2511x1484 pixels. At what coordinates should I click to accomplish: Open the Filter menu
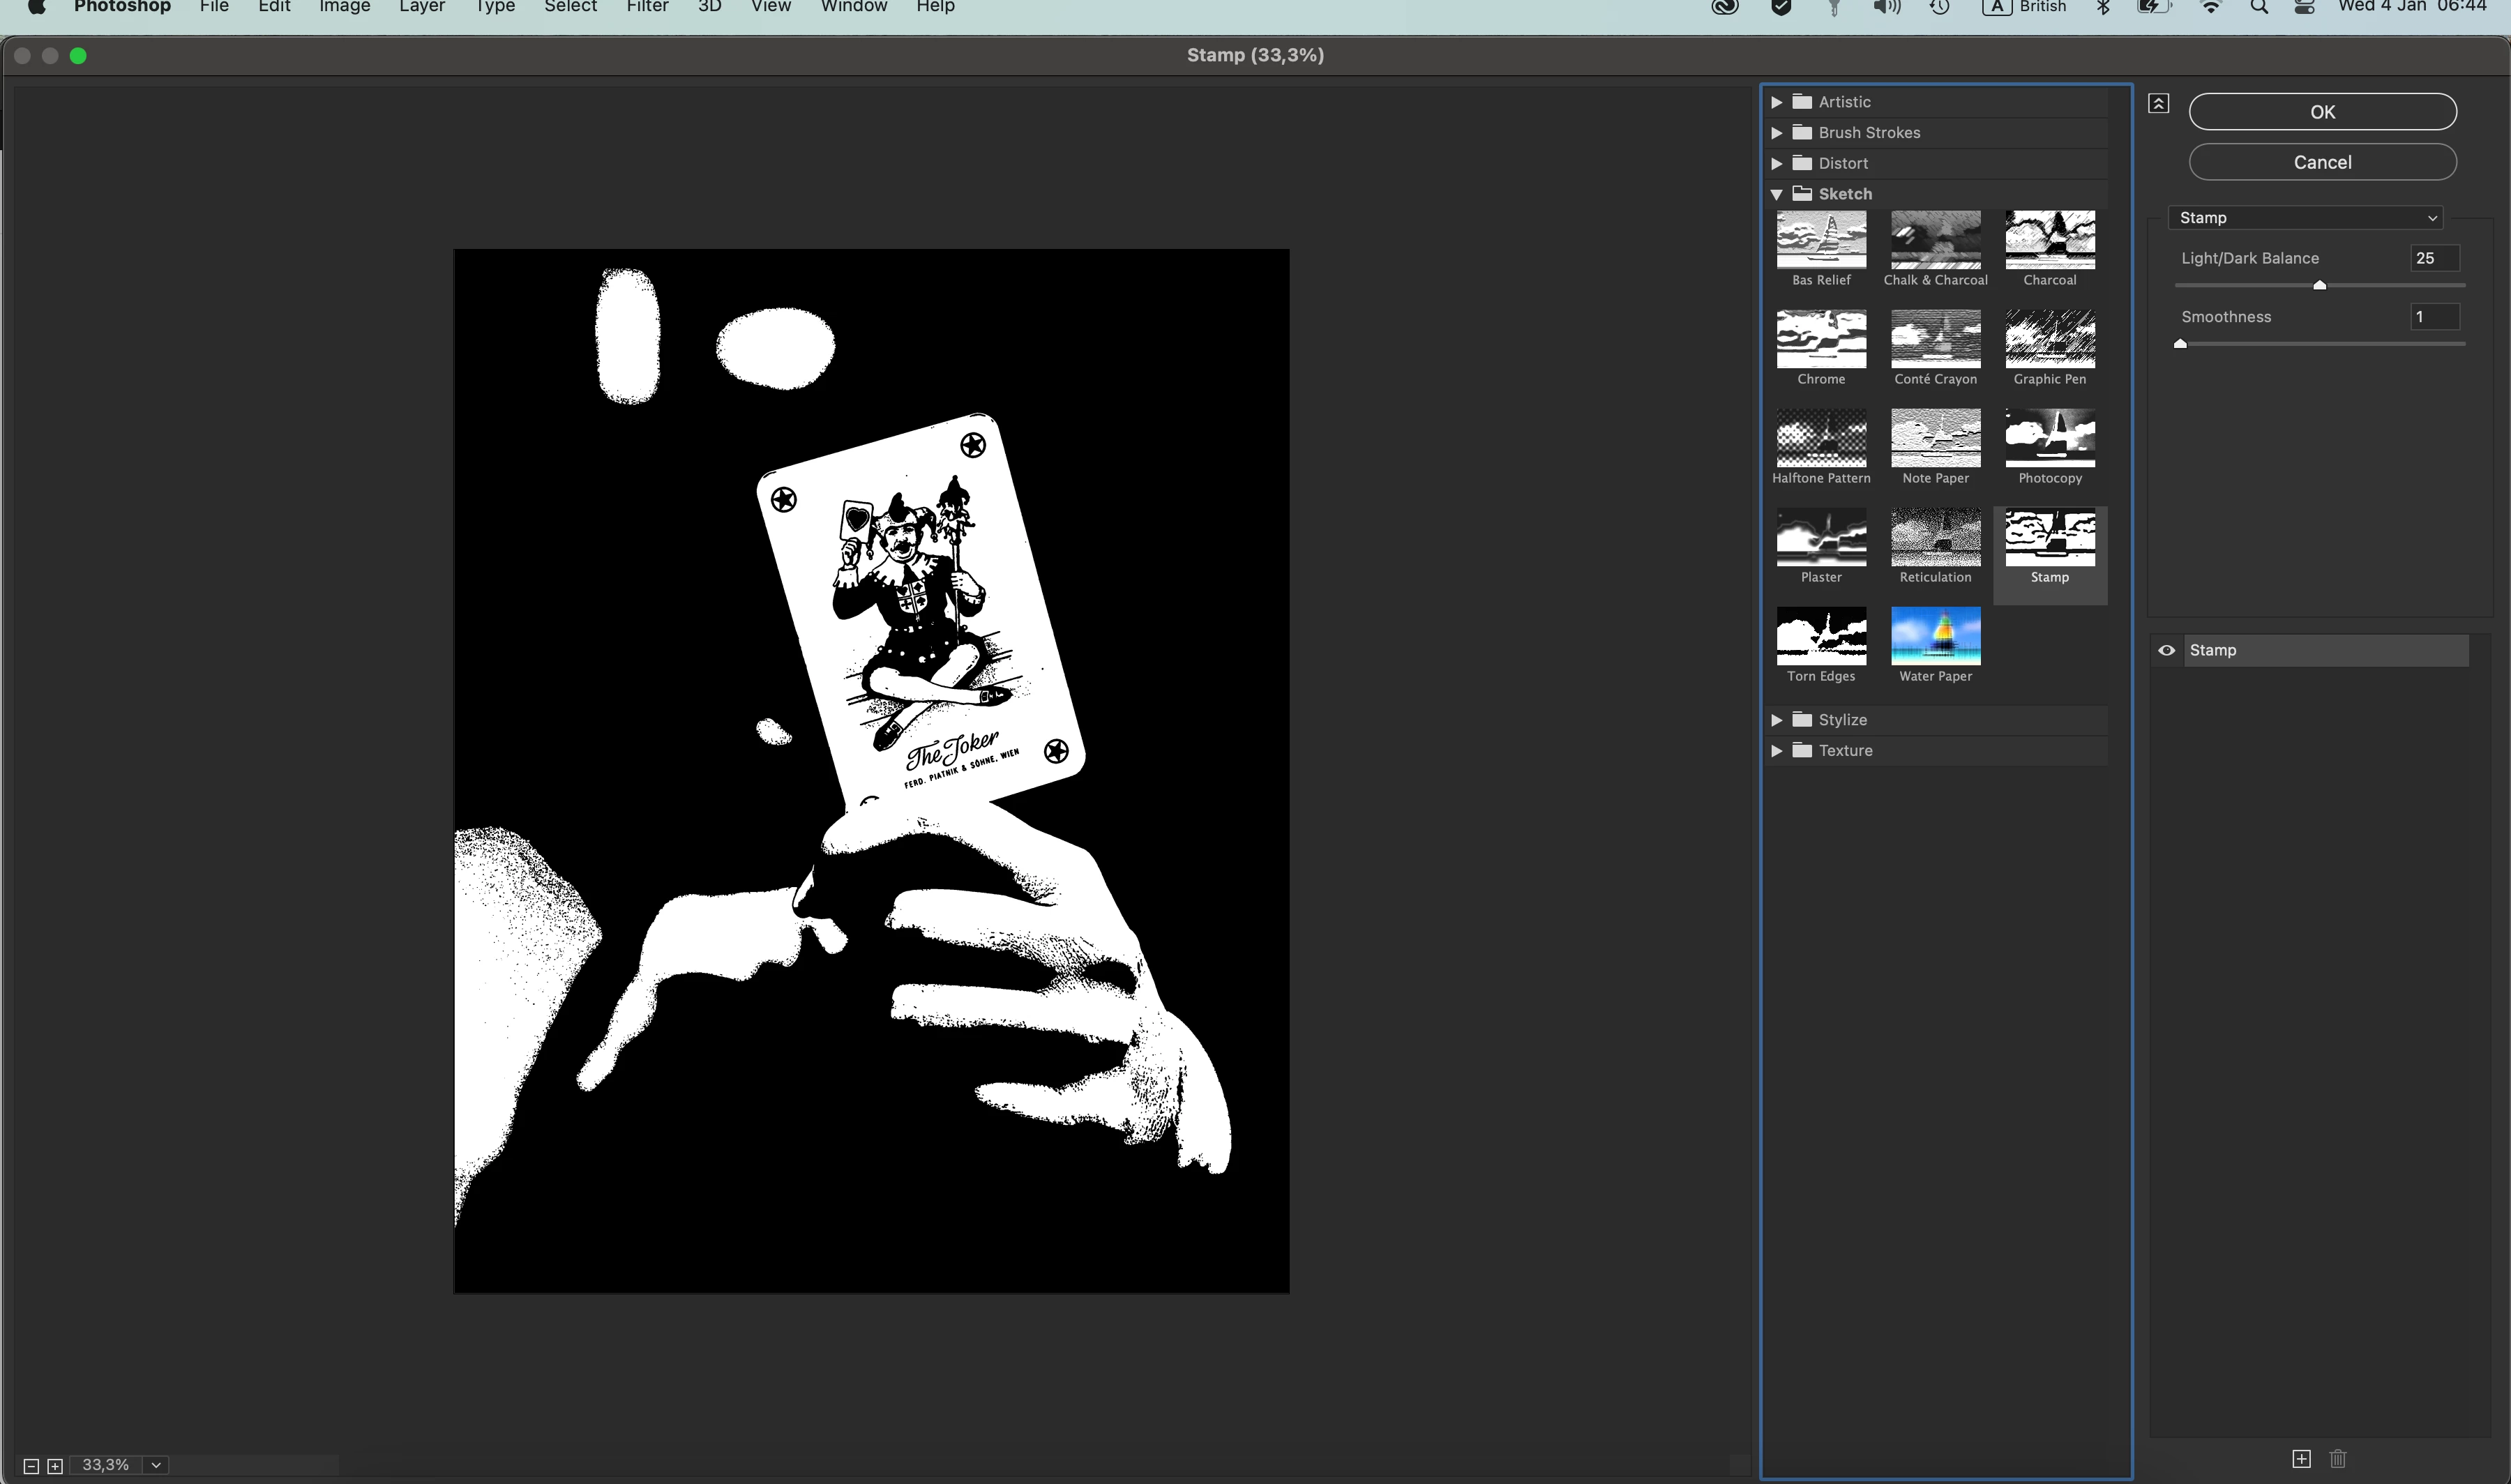click(x=647, y=7)
